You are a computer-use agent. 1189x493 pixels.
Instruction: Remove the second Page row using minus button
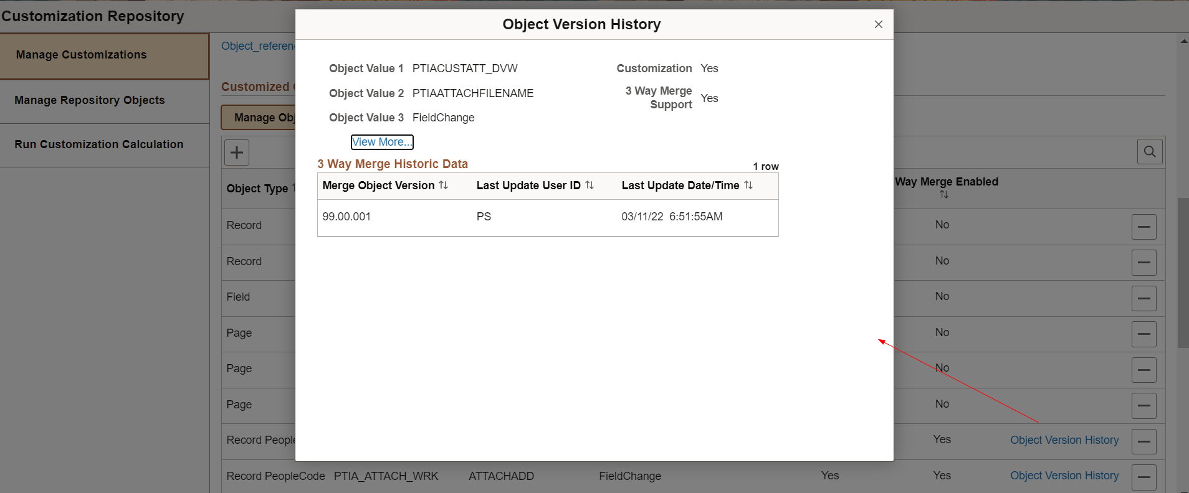1144,370
